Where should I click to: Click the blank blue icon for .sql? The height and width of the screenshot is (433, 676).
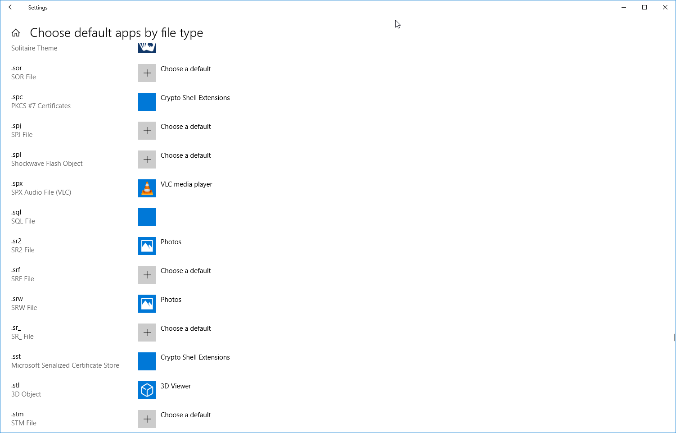(147, 217)
